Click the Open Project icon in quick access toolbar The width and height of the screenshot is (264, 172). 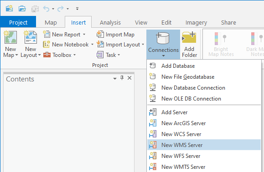(22, 8)
